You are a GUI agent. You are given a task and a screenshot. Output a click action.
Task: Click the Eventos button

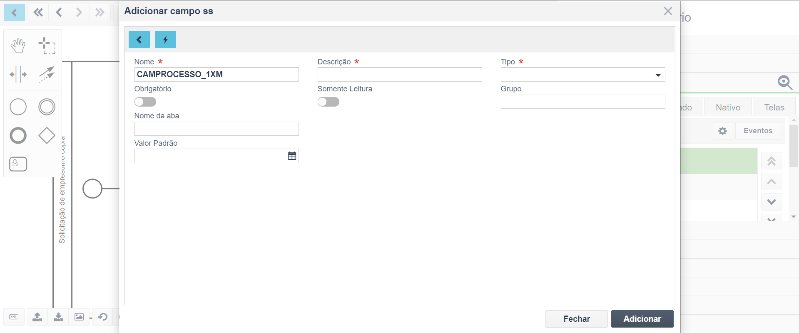[x=758, y=131]
